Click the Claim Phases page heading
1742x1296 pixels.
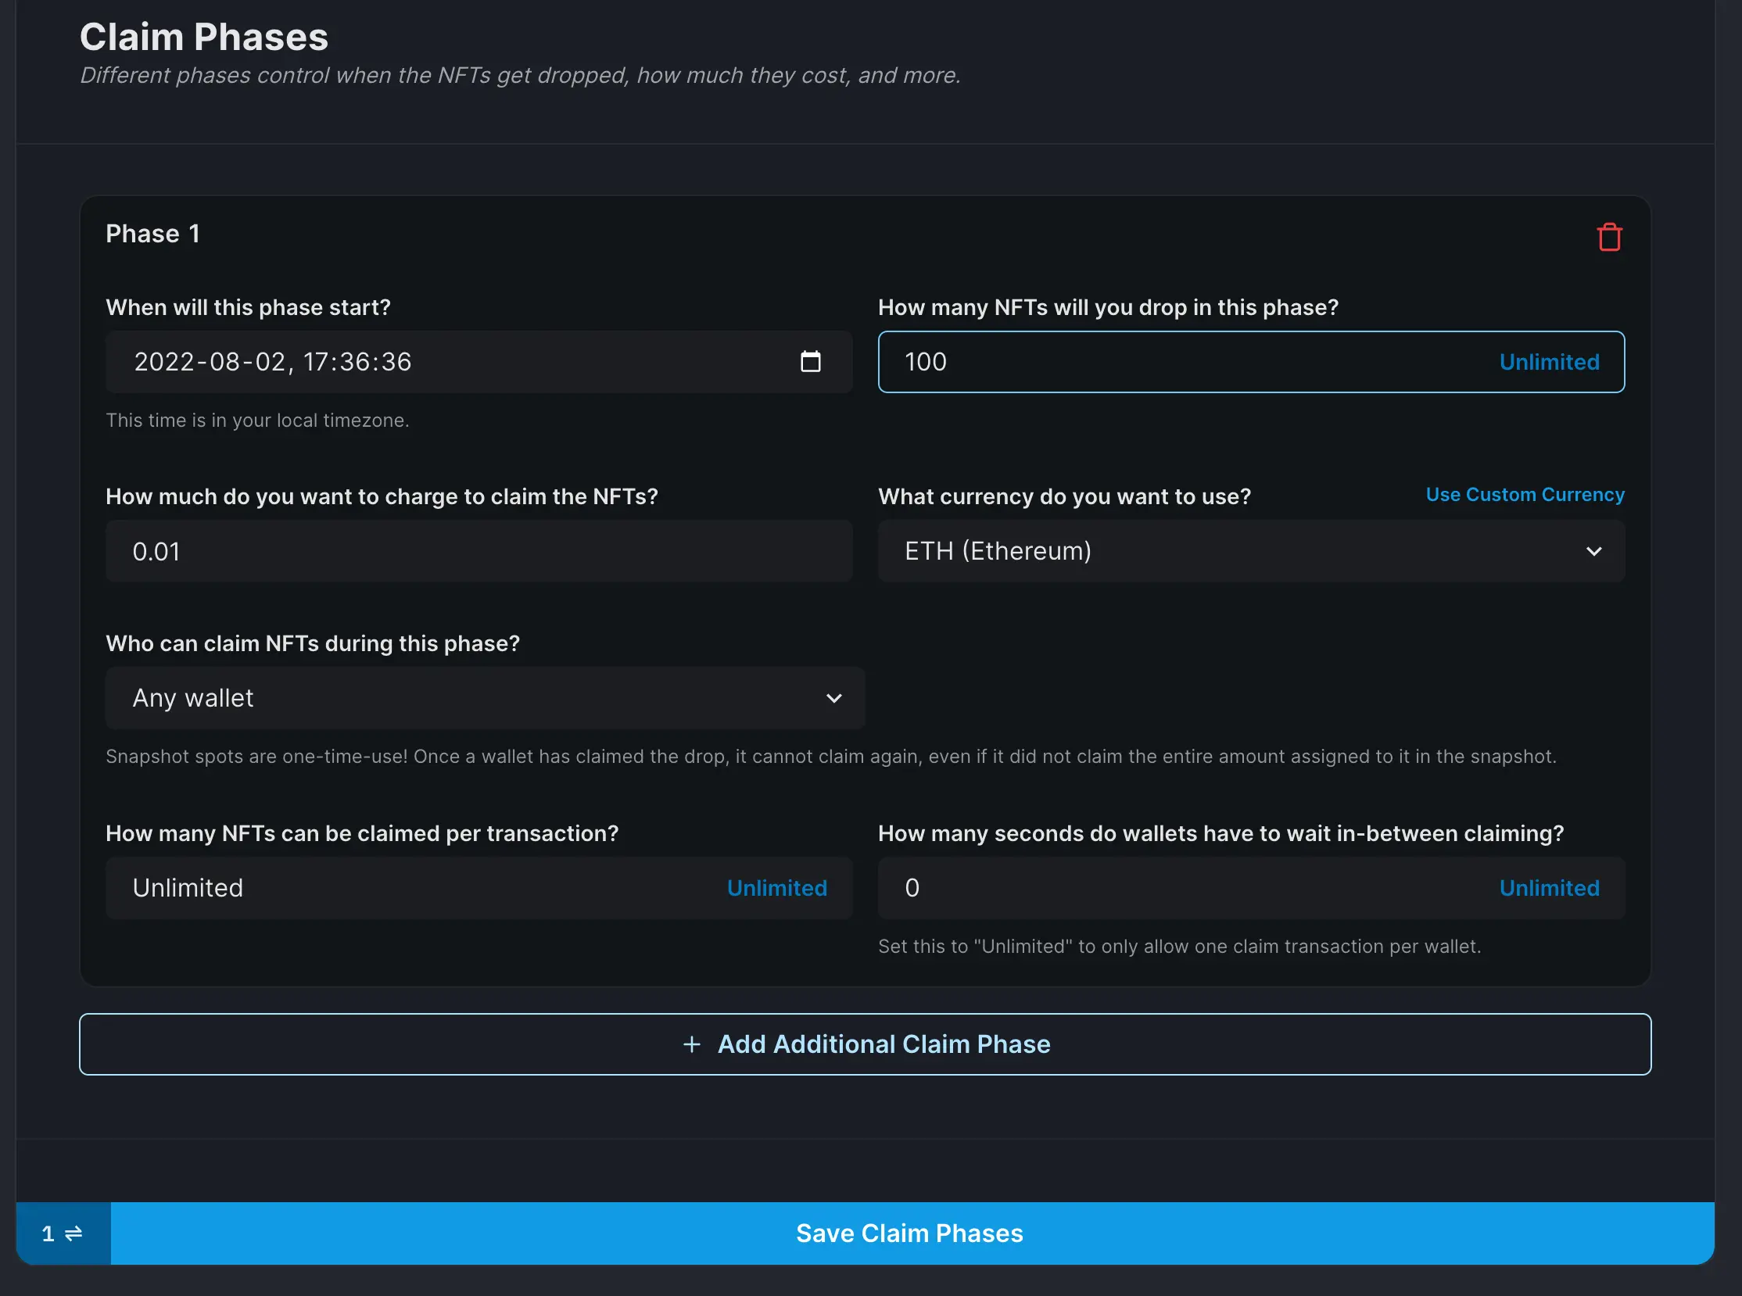point(204,37)
